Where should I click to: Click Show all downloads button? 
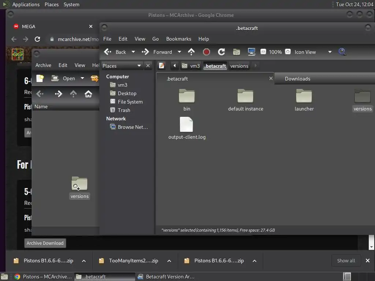pos(346,261)
